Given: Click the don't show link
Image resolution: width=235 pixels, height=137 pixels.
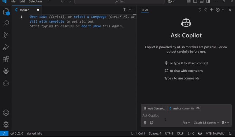Looking at the screenshot, I should click(91, 26).
